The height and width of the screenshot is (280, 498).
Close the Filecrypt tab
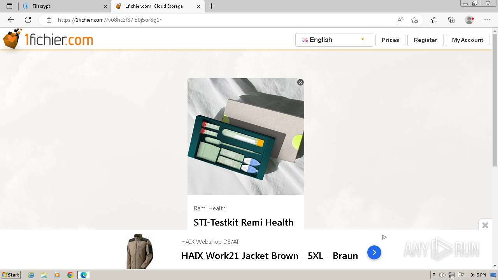(x=105, y=6)
